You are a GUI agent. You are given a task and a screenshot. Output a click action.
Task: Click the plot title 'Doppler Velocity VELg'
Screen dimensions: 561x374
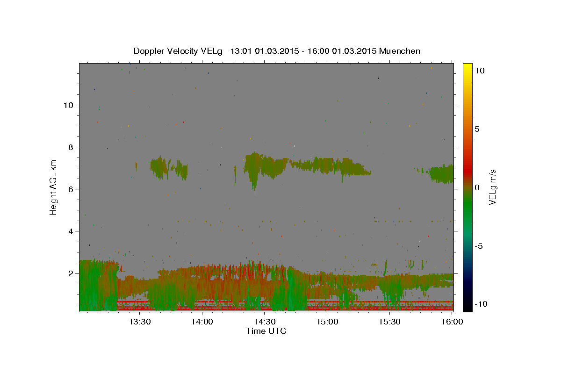tap(179, 51)
